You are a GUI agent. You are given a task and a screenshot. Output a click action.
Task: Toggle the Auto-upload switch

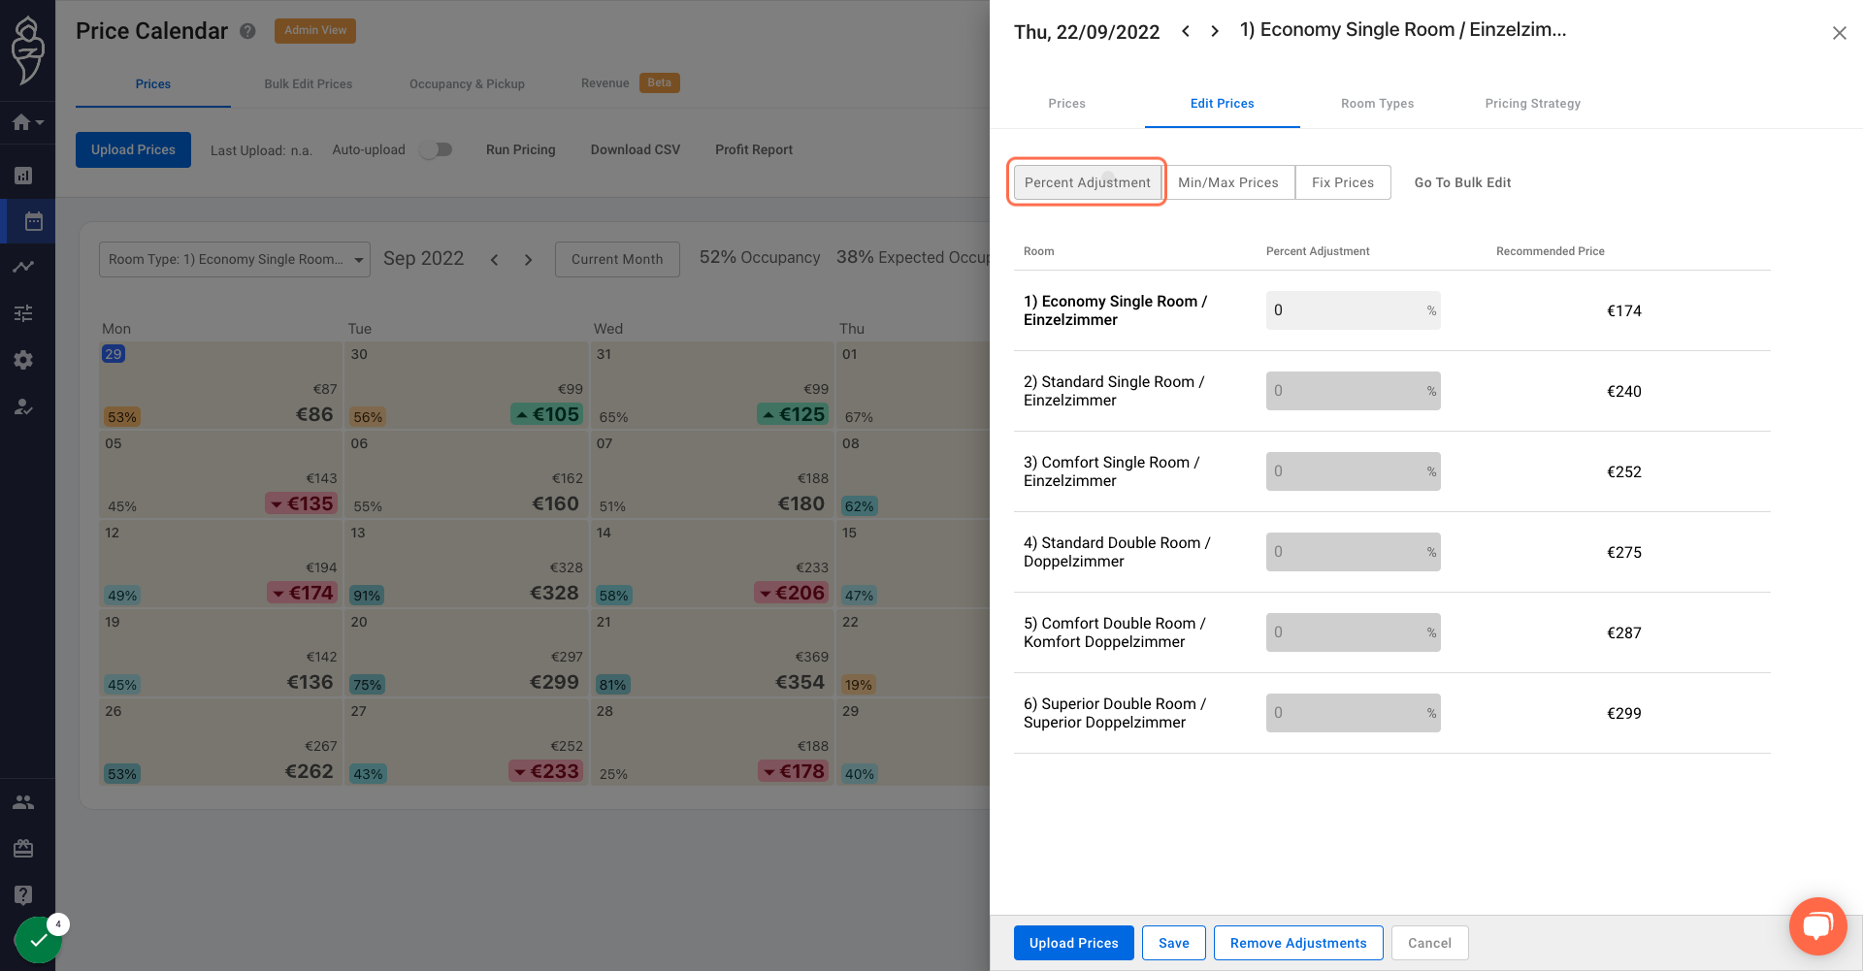(436, 149)
